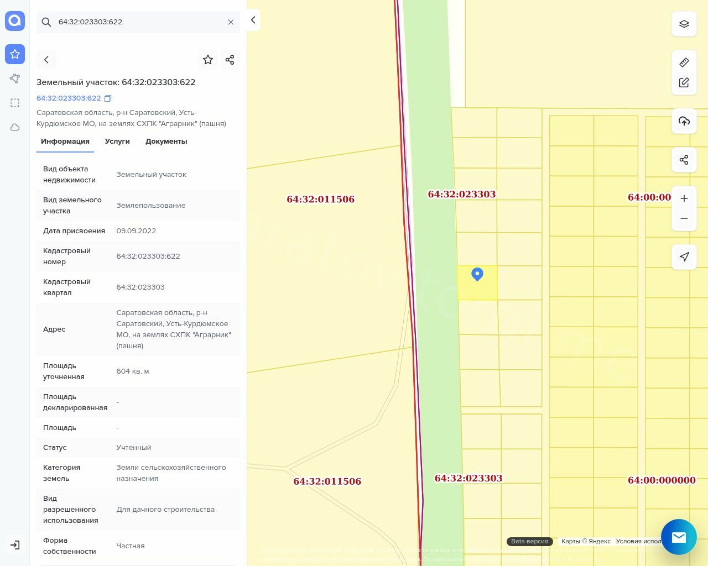The image size is (708, 566).
Task: Switch to the Документы tab
Action: (166, 141)
